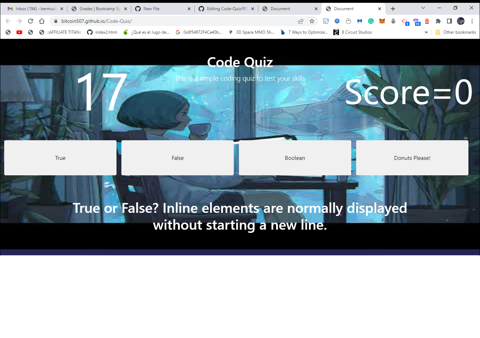Viewport: 480px width, 338px height.
Task: Open the 0x8f54972F4Ca40b Google bookmark
Action: 199,32
